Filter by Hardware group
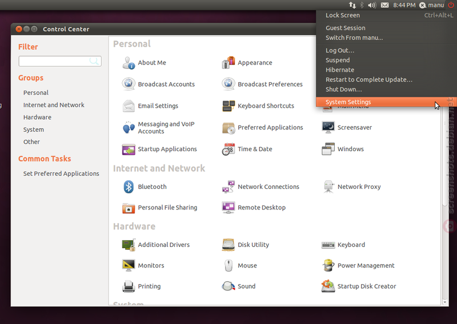 37,118
